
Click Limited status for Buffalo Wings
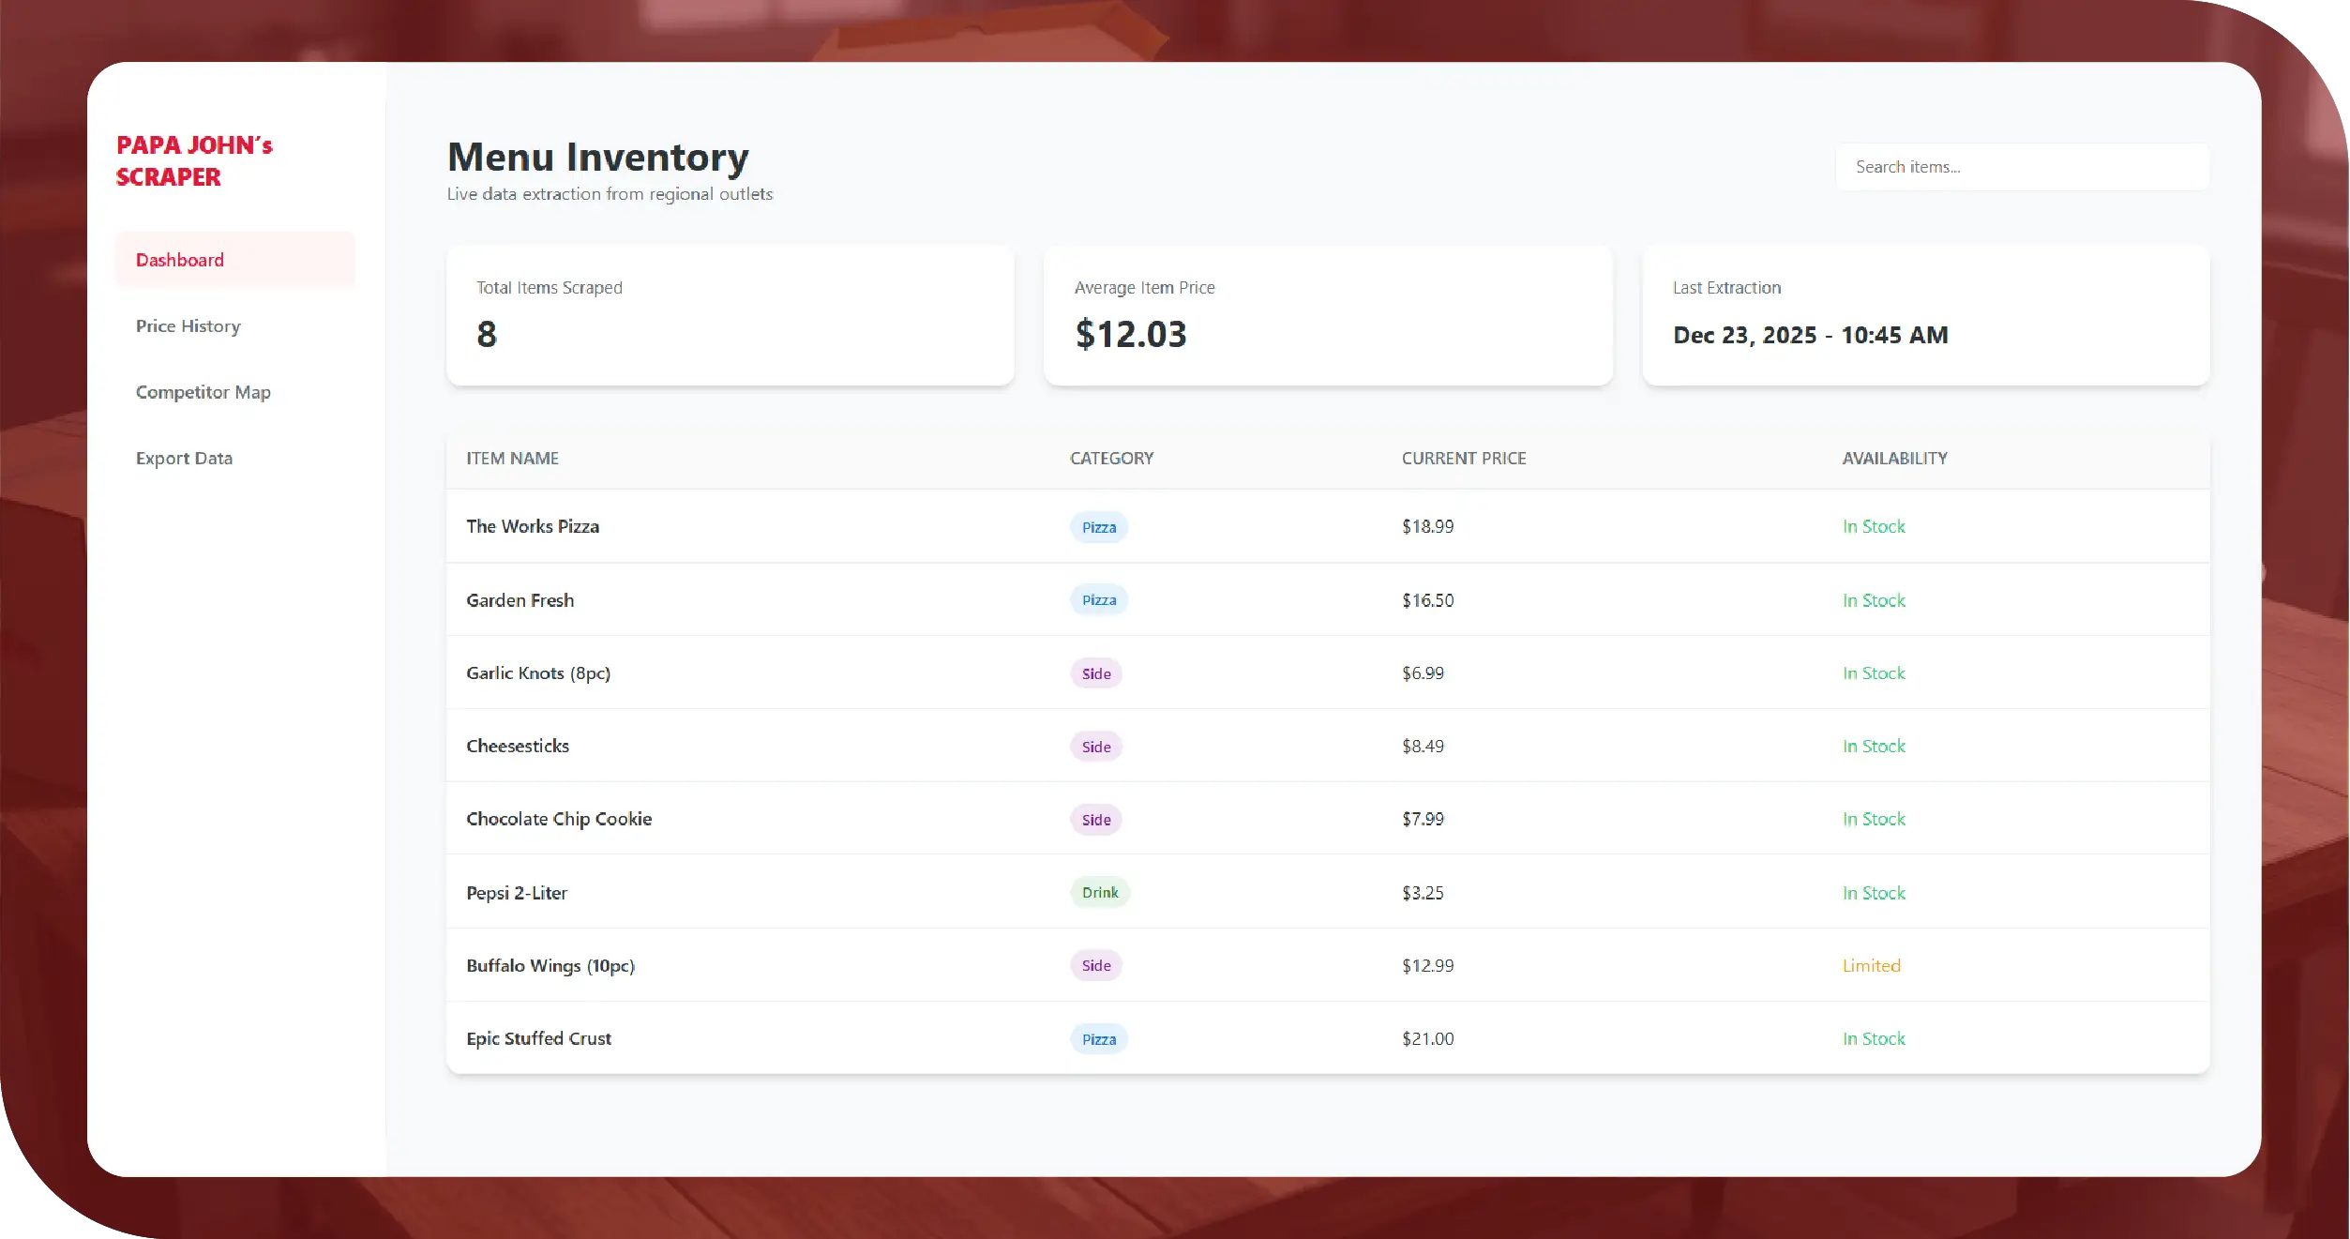[1871, 966]
